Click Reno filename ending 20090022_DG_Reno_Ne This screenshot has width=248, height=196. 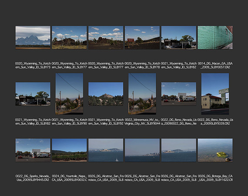click(179, 122)
